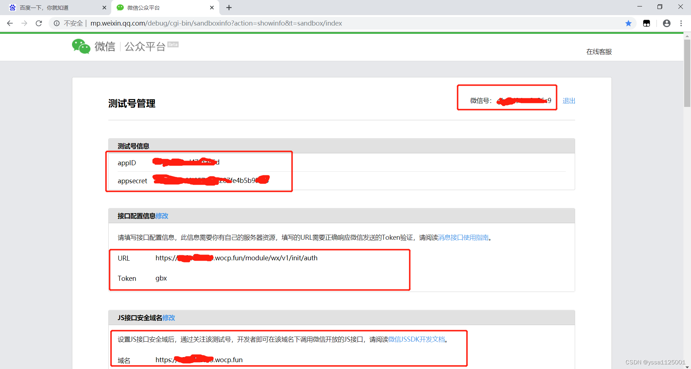Switch to the 百度一下 tab
691x369 pixels.
click(58, 8)
